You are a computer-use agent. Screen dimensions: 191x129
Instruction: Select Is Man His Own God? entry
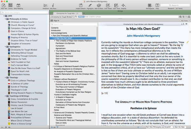pyautogui.click(x=73, y=38)
